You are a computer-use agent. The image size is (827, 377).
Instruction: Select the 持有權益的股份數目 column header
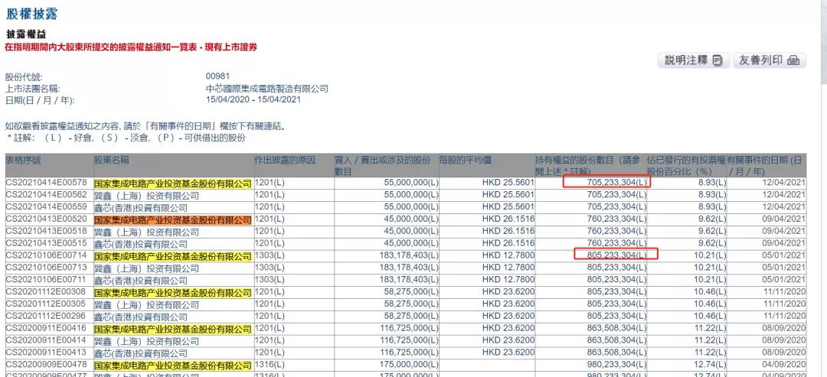point(590,165)
